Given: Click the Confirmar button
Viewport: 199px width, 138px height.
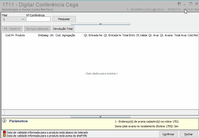Looking at the screenshot, I should [x=168, y=134].
